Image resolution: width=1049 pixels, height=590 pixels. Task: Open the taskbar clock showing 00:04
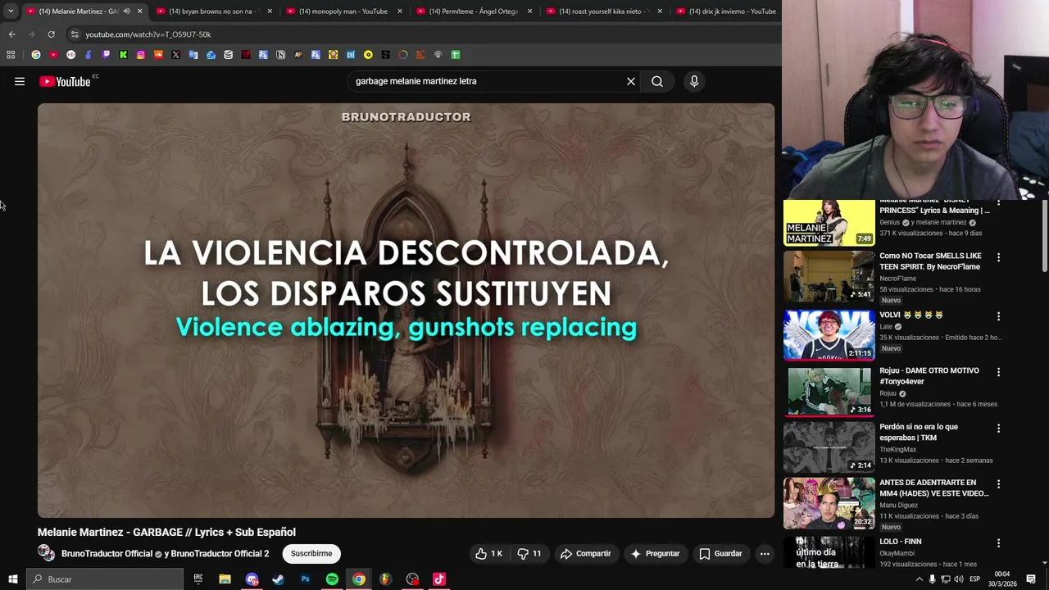click(1001, 579)
